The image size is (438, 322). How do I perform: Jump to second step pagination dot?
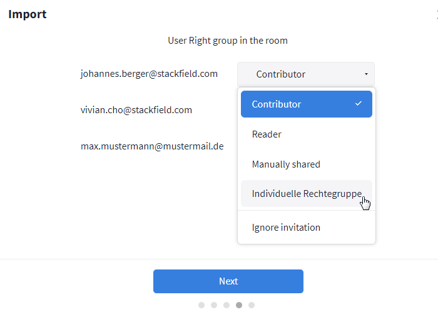(x=214, y=305)
